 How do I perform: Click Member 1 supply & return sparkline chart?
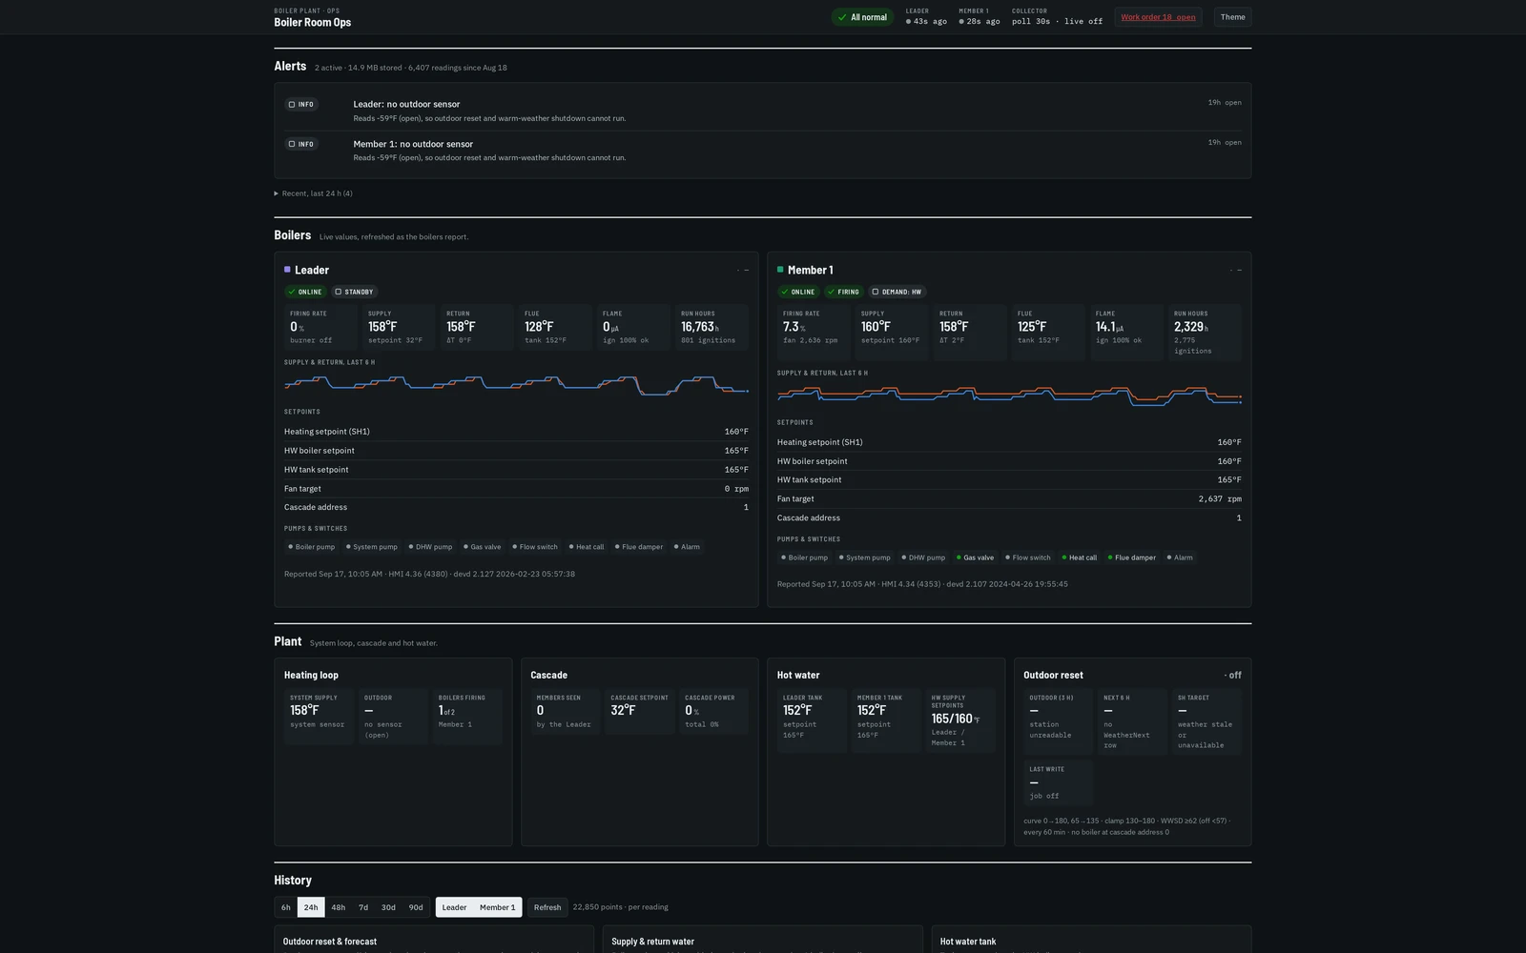coord(1009,395)
